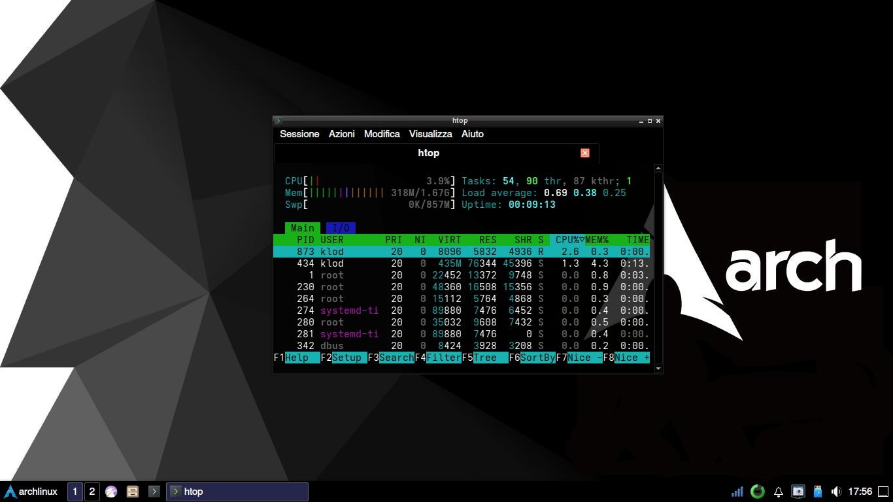Select process row PID 873 klod
The image size is (893, 502).
[x=462, y=252]
